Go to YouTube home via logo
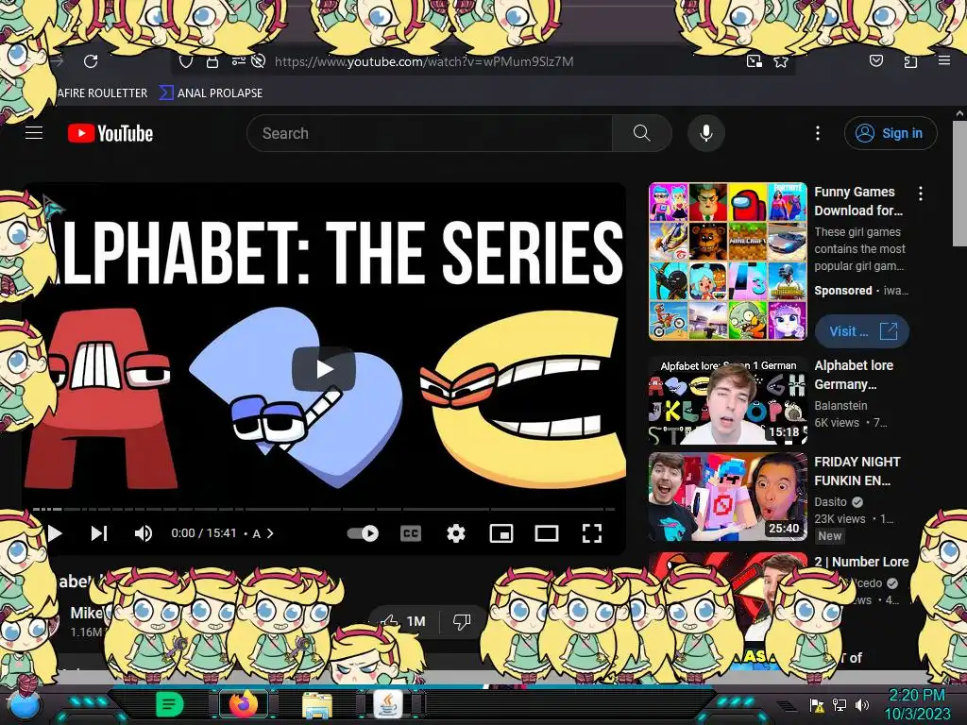This screenshot has height=725, width=967. [110, 133]
